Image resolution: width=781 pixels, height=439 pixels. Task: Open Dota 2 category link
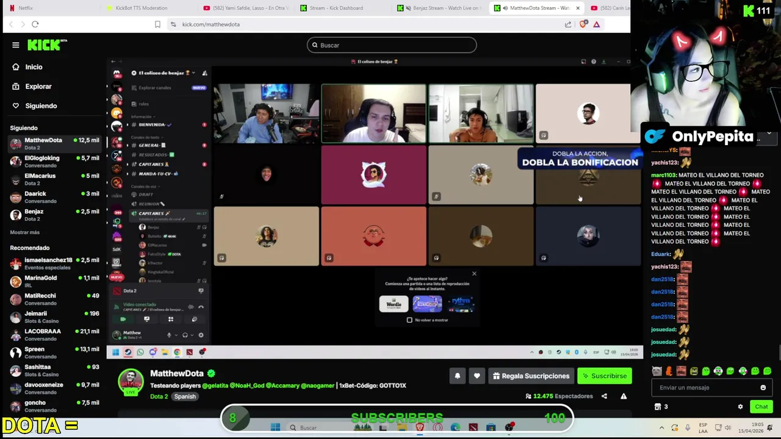159,396
